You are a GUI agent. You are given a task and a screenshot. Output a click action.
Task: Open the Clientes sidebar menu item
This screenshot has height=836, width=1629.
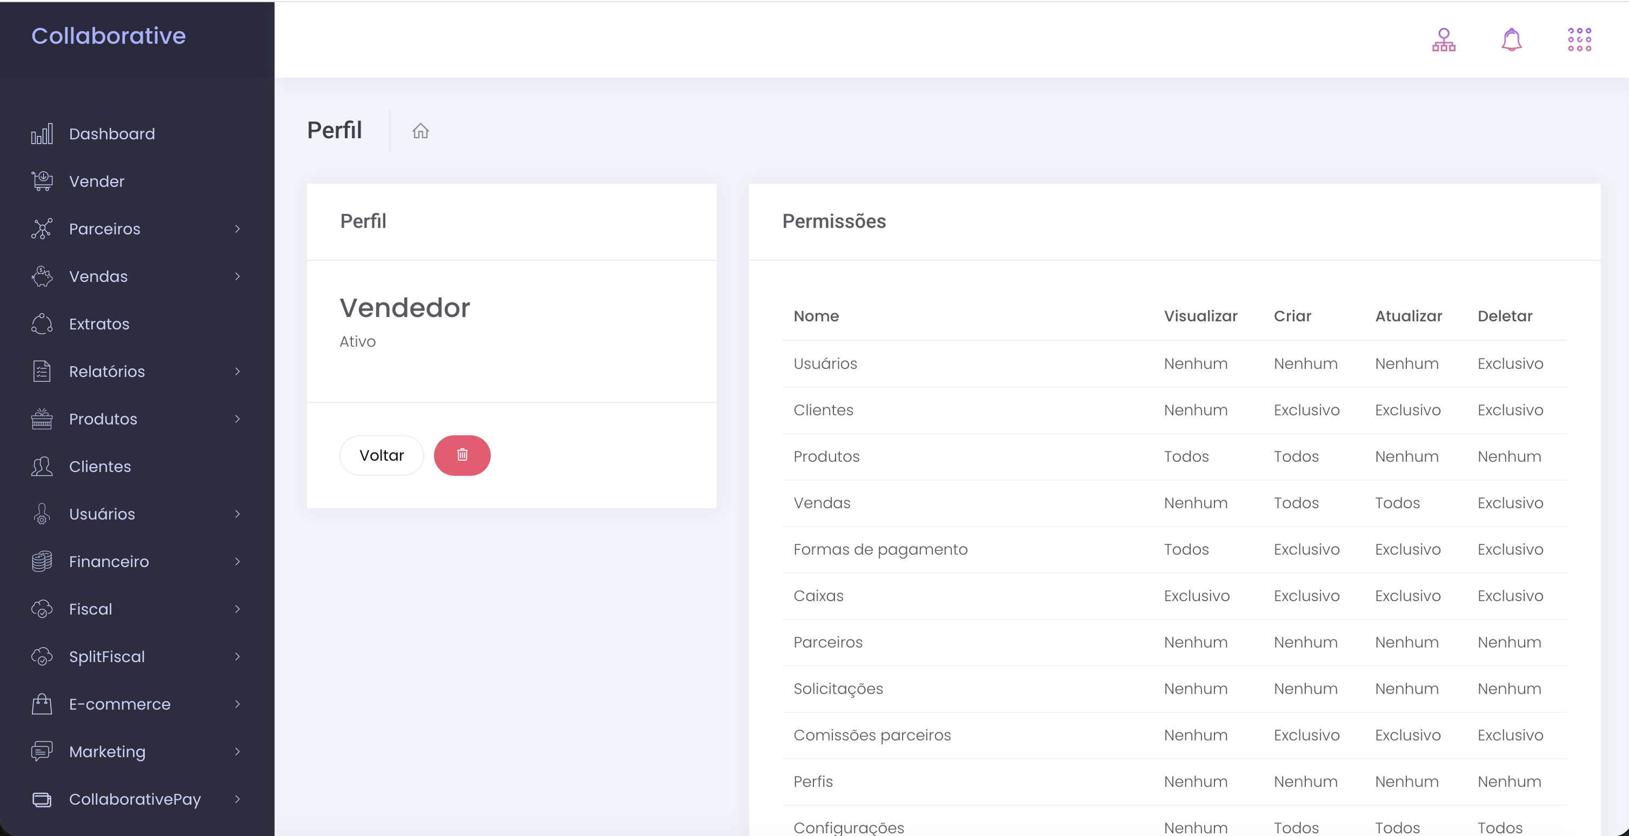pyautogui.click(x=100, y=467)
